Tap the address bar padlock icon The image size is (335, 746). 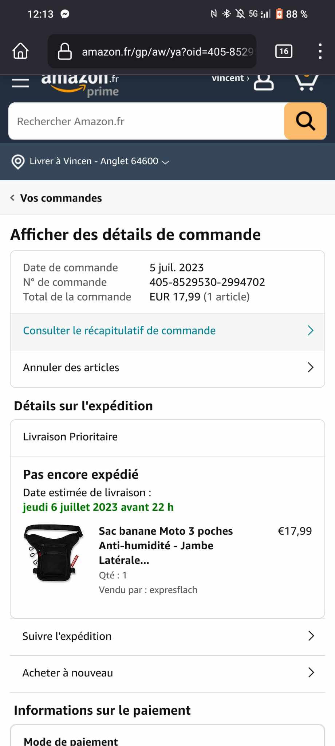(x=65, y=51)
